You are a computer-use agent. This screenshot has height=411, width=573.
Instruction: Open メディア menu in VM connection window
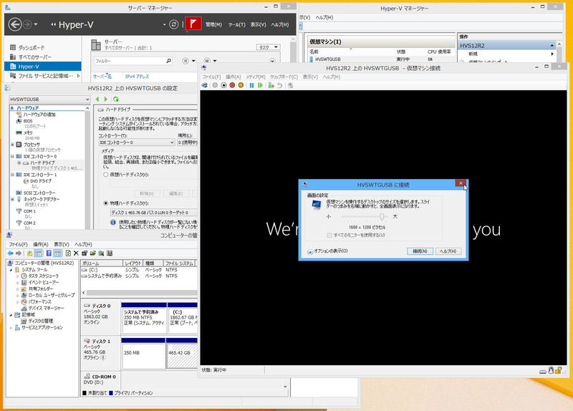(255, 77)
